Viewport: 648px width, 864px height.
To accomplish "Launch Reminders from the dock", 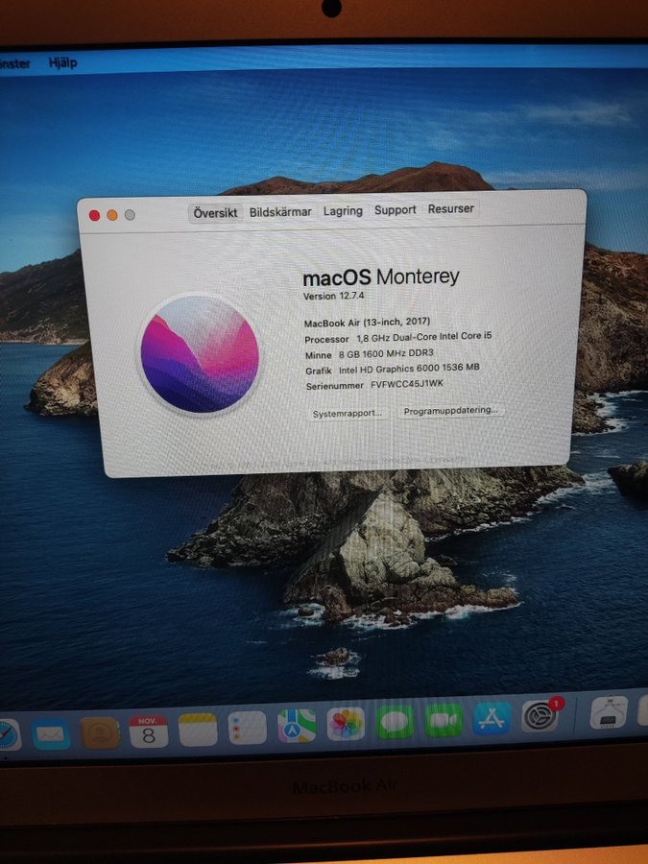I will tap(247, 728).
